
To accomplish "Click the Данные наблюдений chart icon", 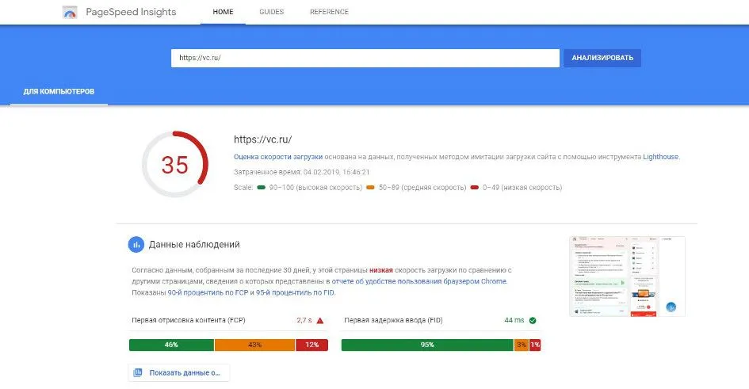I will point(136,244).
